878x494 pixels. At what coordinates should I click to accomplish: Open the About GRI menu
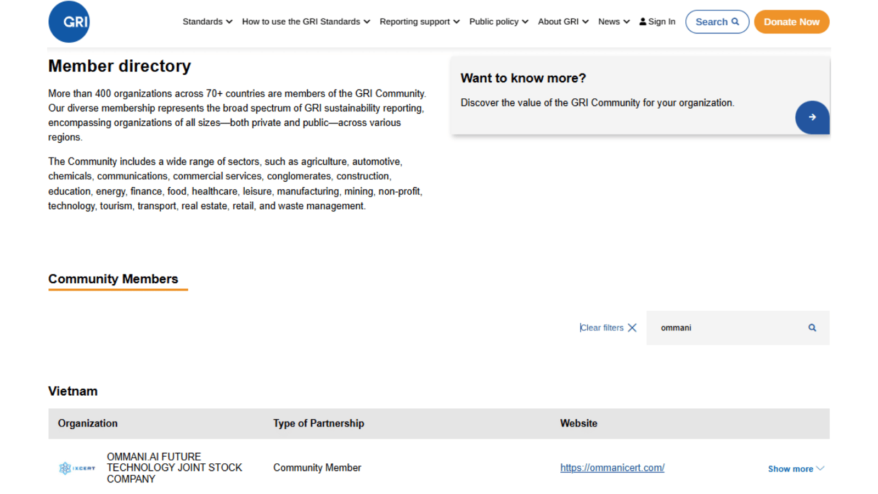(x=563, y=22)
